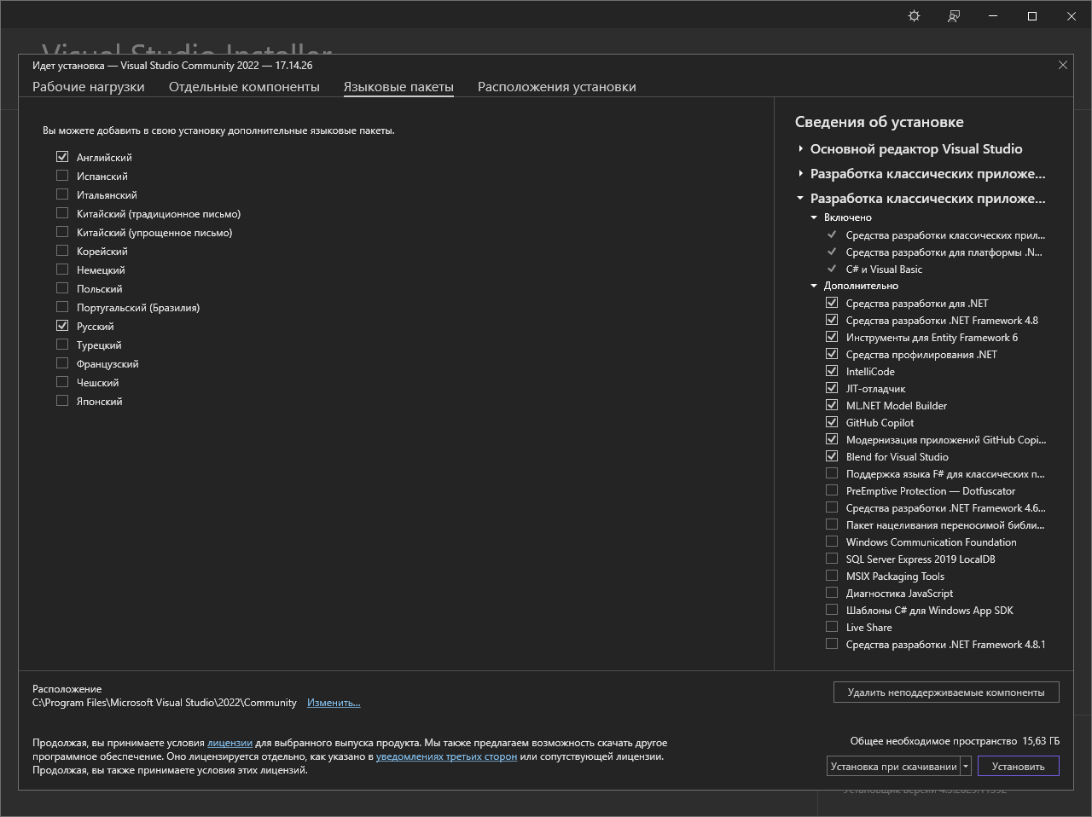Disable GitHub Copilot optional component
This screenshot has width=1092, height=817.
coord(832,422)
